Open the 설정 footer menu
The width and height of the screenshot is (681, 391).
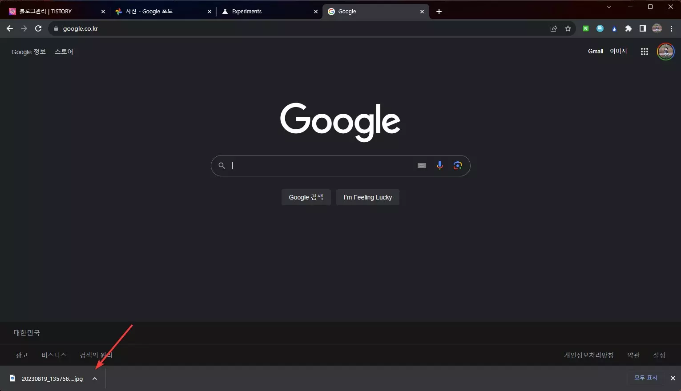[659, 355]
